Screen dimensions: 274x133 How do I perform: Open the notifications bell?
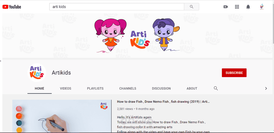tap(248, 7)
